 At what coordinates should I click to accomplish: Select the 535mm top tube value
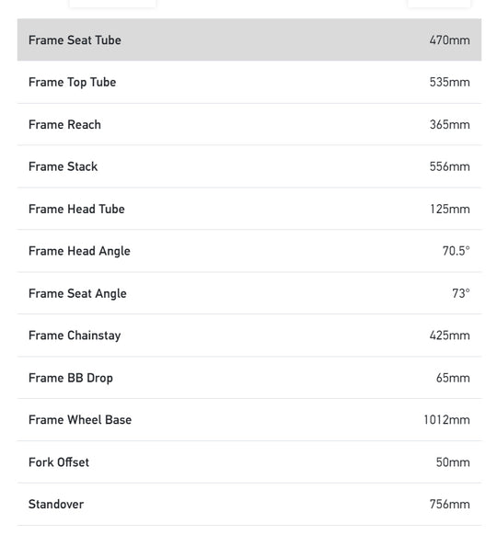click(449, 82)
